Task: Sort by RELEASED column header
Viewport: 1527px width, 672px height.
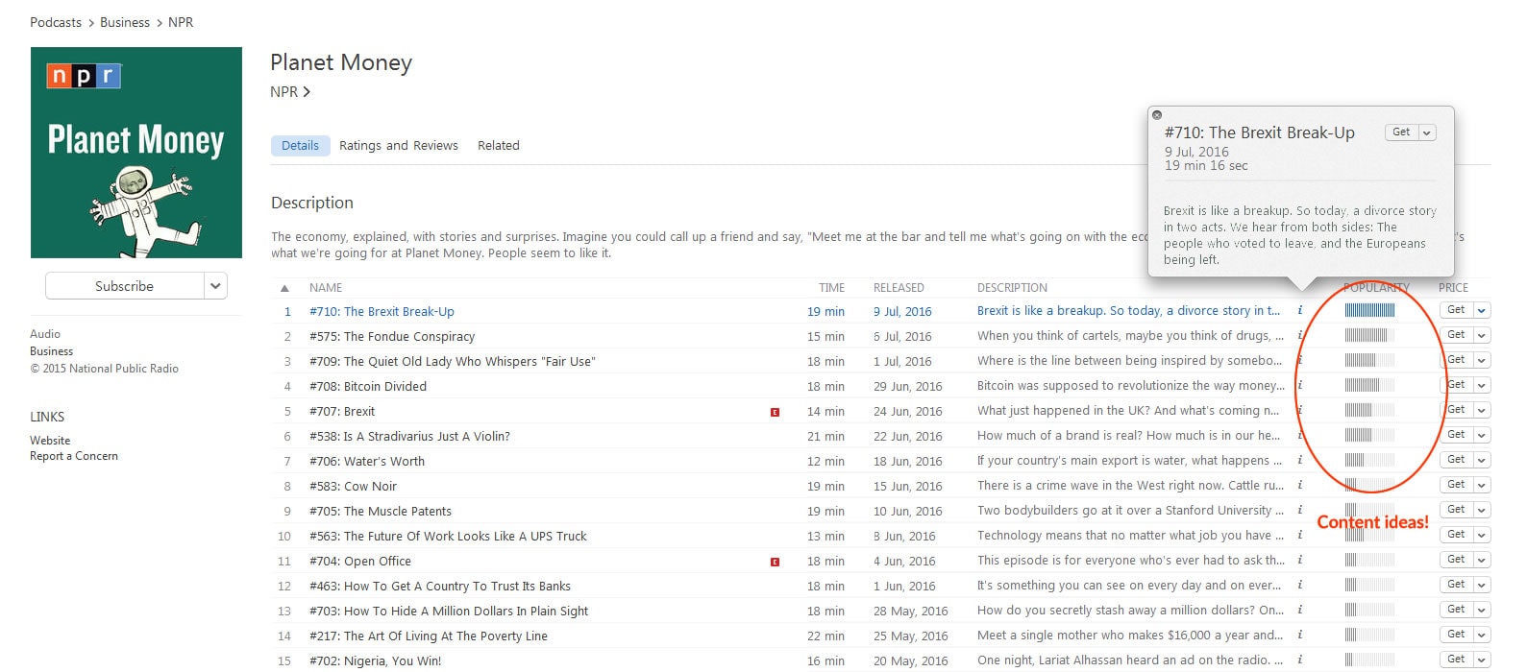Action: pos(899,288)
